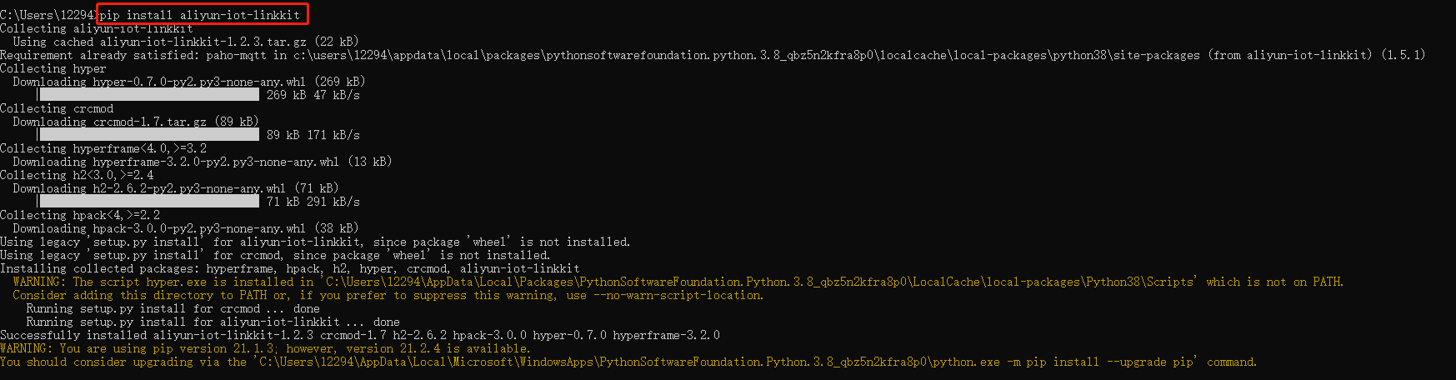Viewport: 1456px width, 380px height.
Task: Click the 'Downloading hyper-0.7.0' wheel line
Action: point(188,82)
